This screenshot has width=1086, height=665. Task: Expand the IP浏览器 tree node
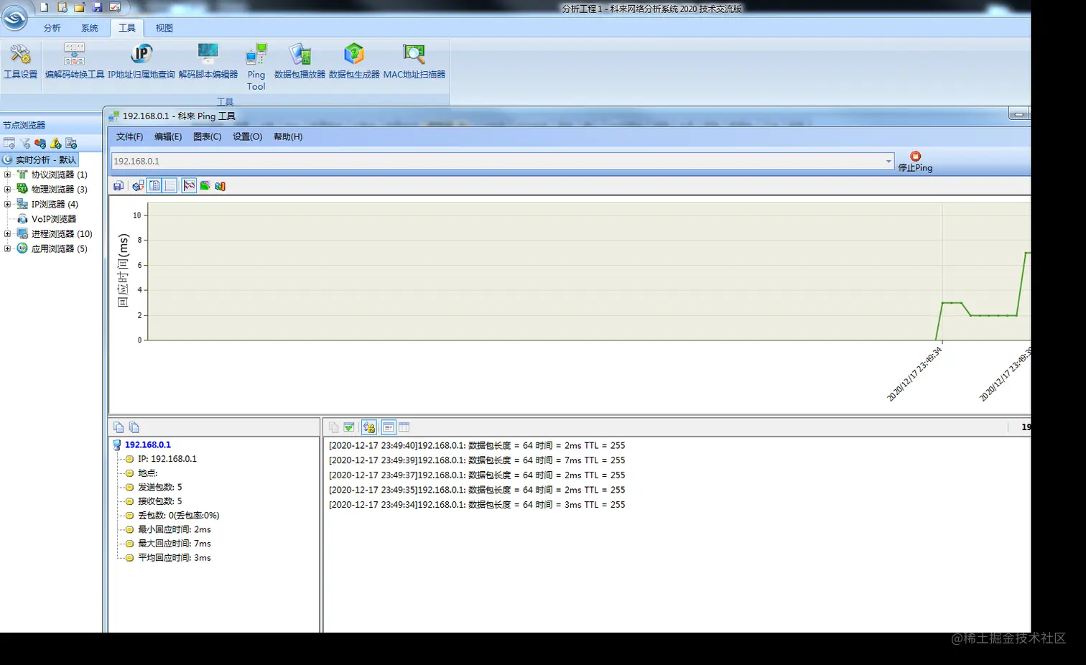(x=7, y=203)
